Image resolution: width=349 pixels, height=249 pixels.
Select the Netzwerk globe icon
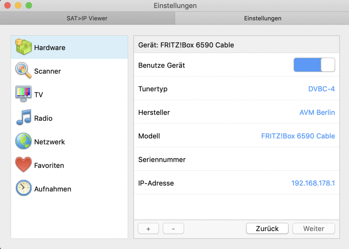pos(23,142)
